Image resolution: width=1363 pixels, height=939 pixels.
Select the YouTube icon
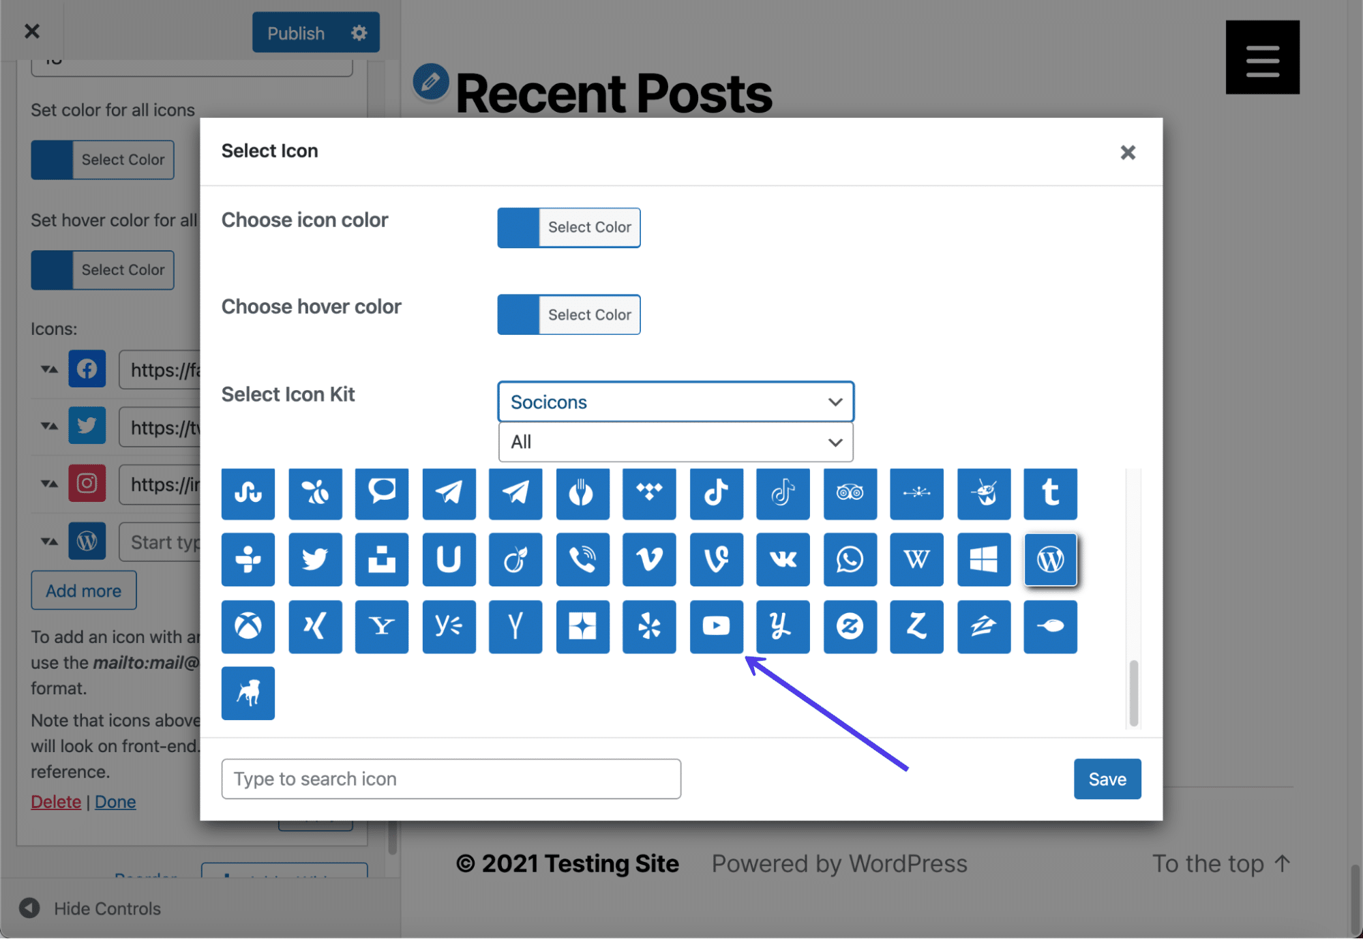tap(716, 625)
